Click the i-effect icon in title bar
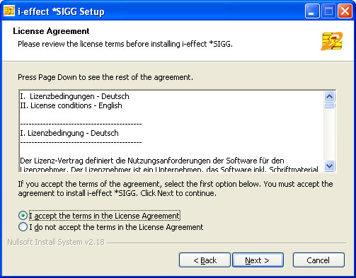 pos(9,11)
